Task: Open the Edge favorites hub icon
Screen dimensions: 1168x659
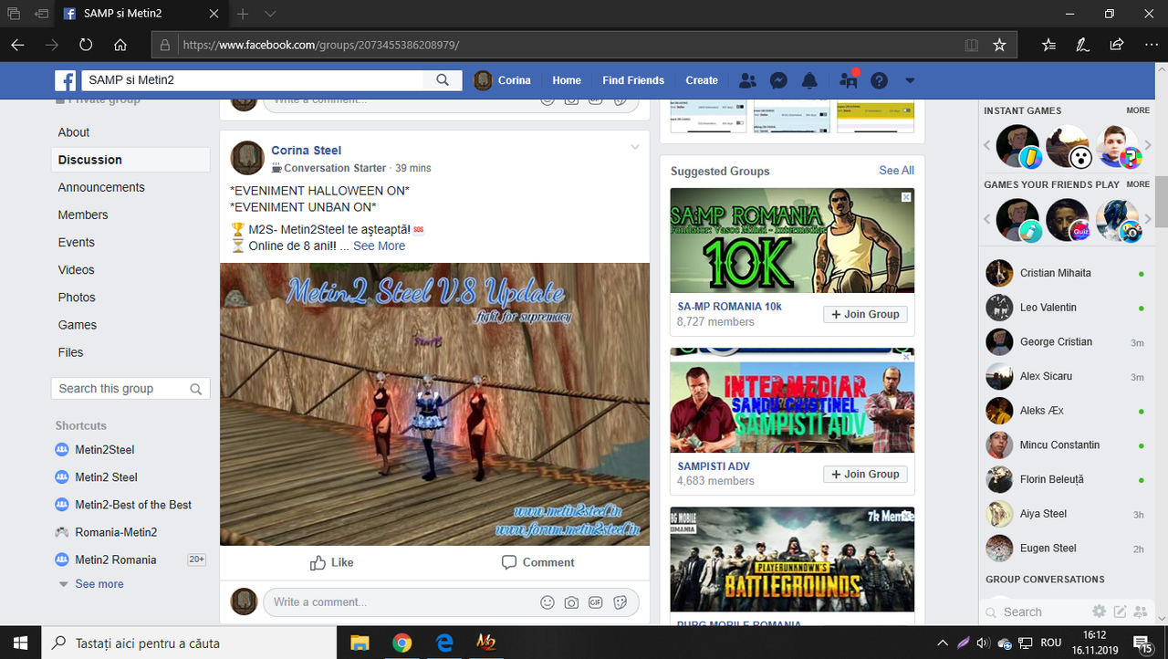Action: click(x=1048, y=44)
